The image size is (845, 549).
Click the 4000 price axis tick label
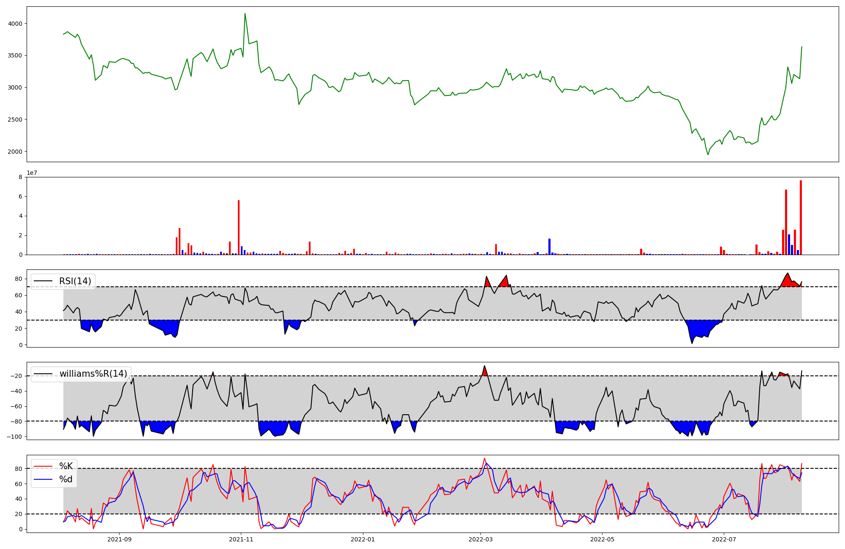(x=15, y=24)
